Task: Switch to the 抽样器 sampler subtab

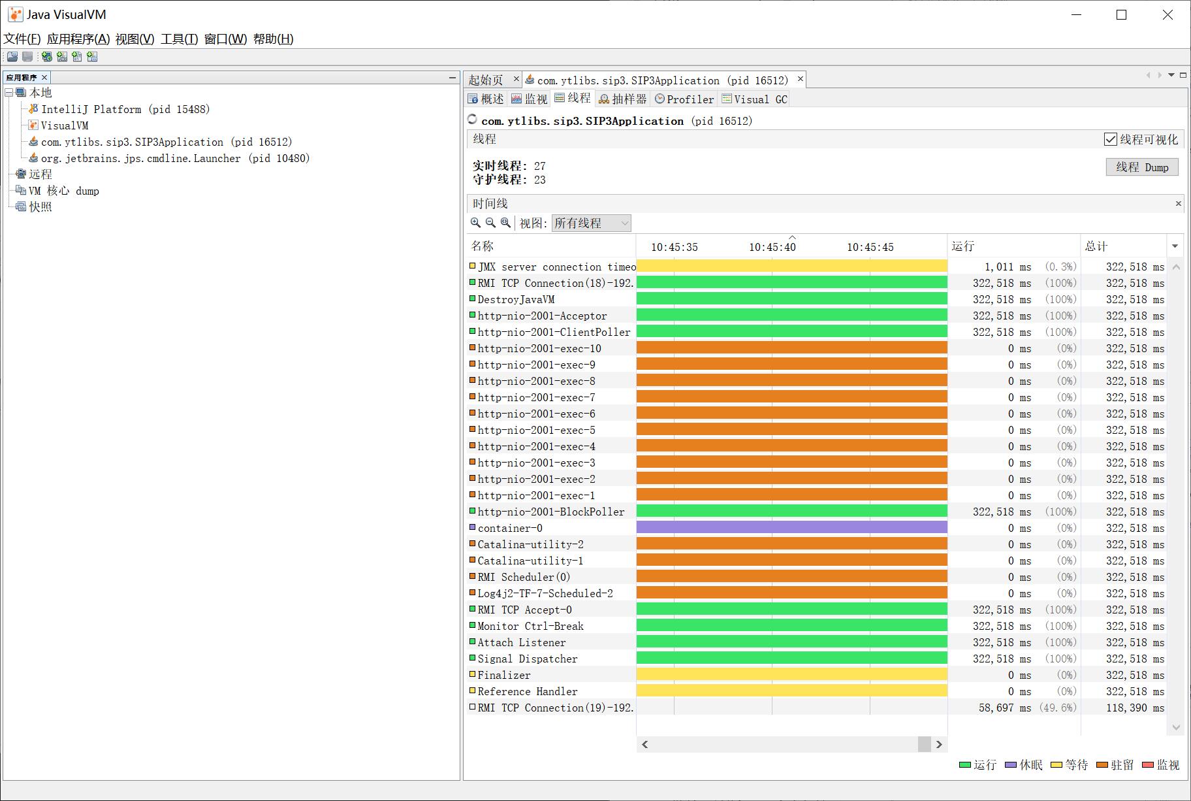Action: [x=622, y=99]
